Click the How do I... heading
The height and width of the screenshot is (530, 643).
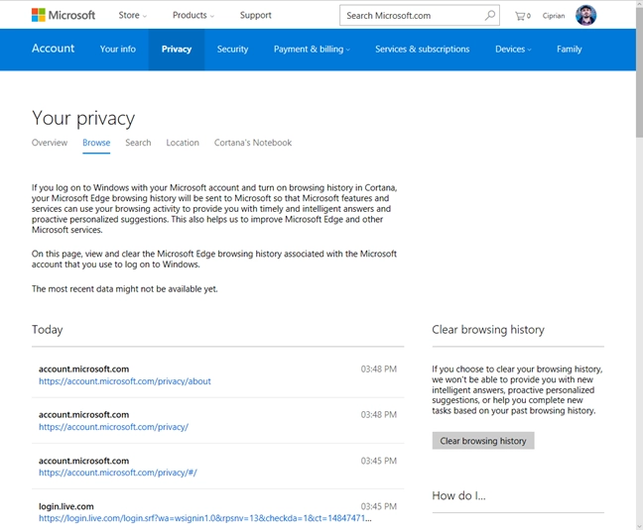tap(458, 495)
